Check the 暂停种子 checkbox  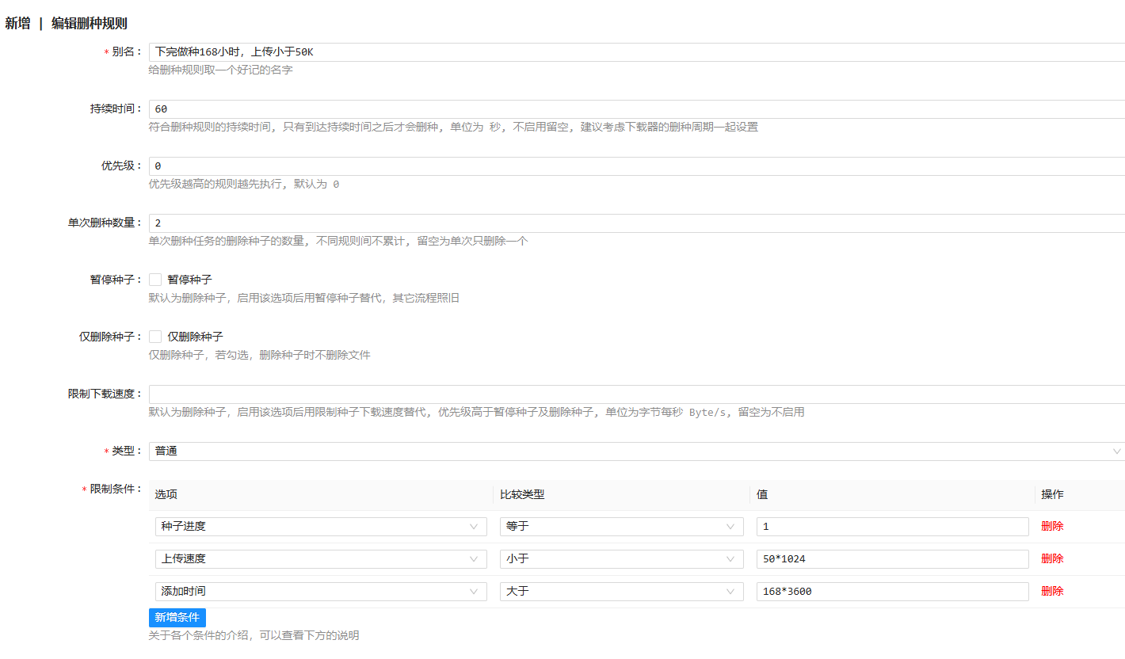click(x=155, y=280)
